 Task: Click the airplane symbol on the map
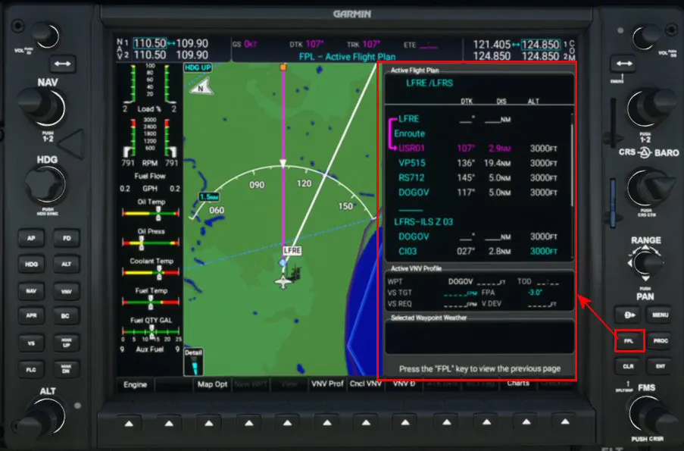(283, 282)
